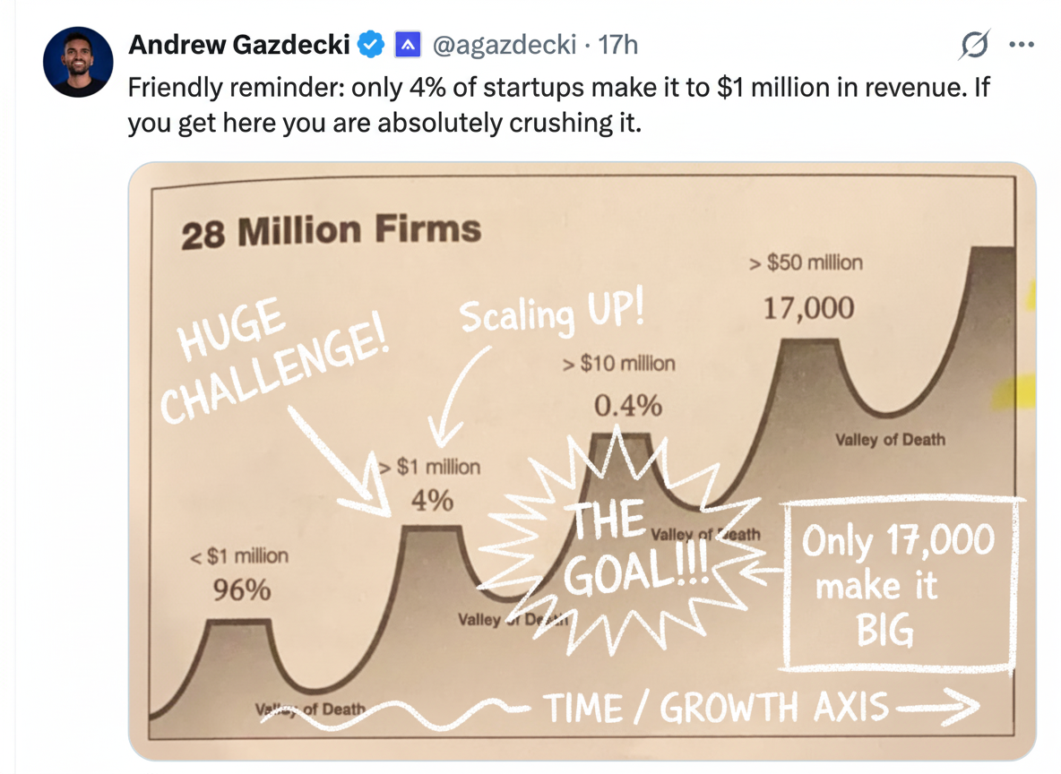Open the three-dot more options menu
Screen dimensions: 1061x774
point(1022,44)
